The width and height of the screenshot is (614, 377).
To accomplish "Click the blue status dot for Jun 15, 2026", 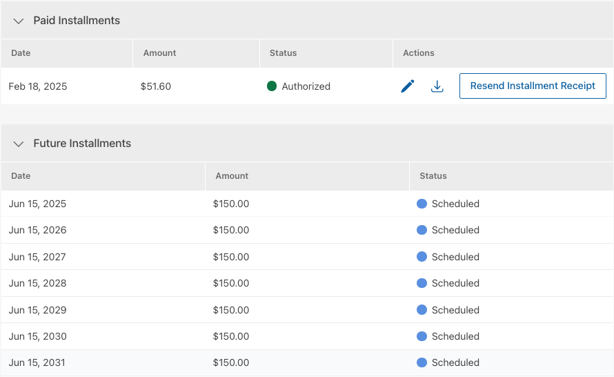I will [422, 230].
